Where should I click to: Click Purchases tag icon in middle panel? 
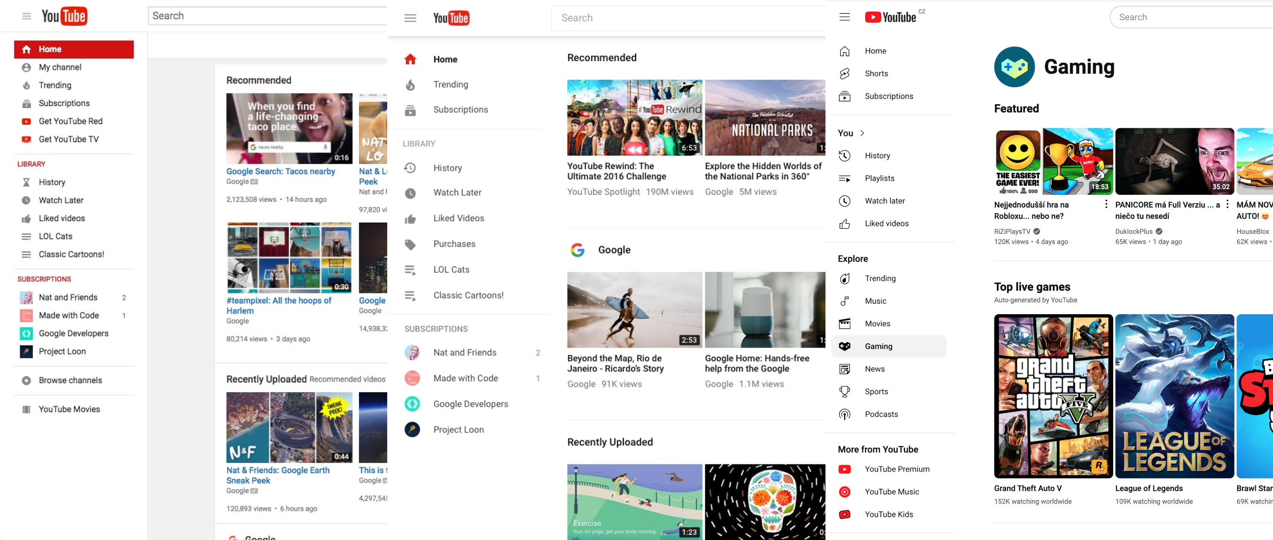[410, 244]
